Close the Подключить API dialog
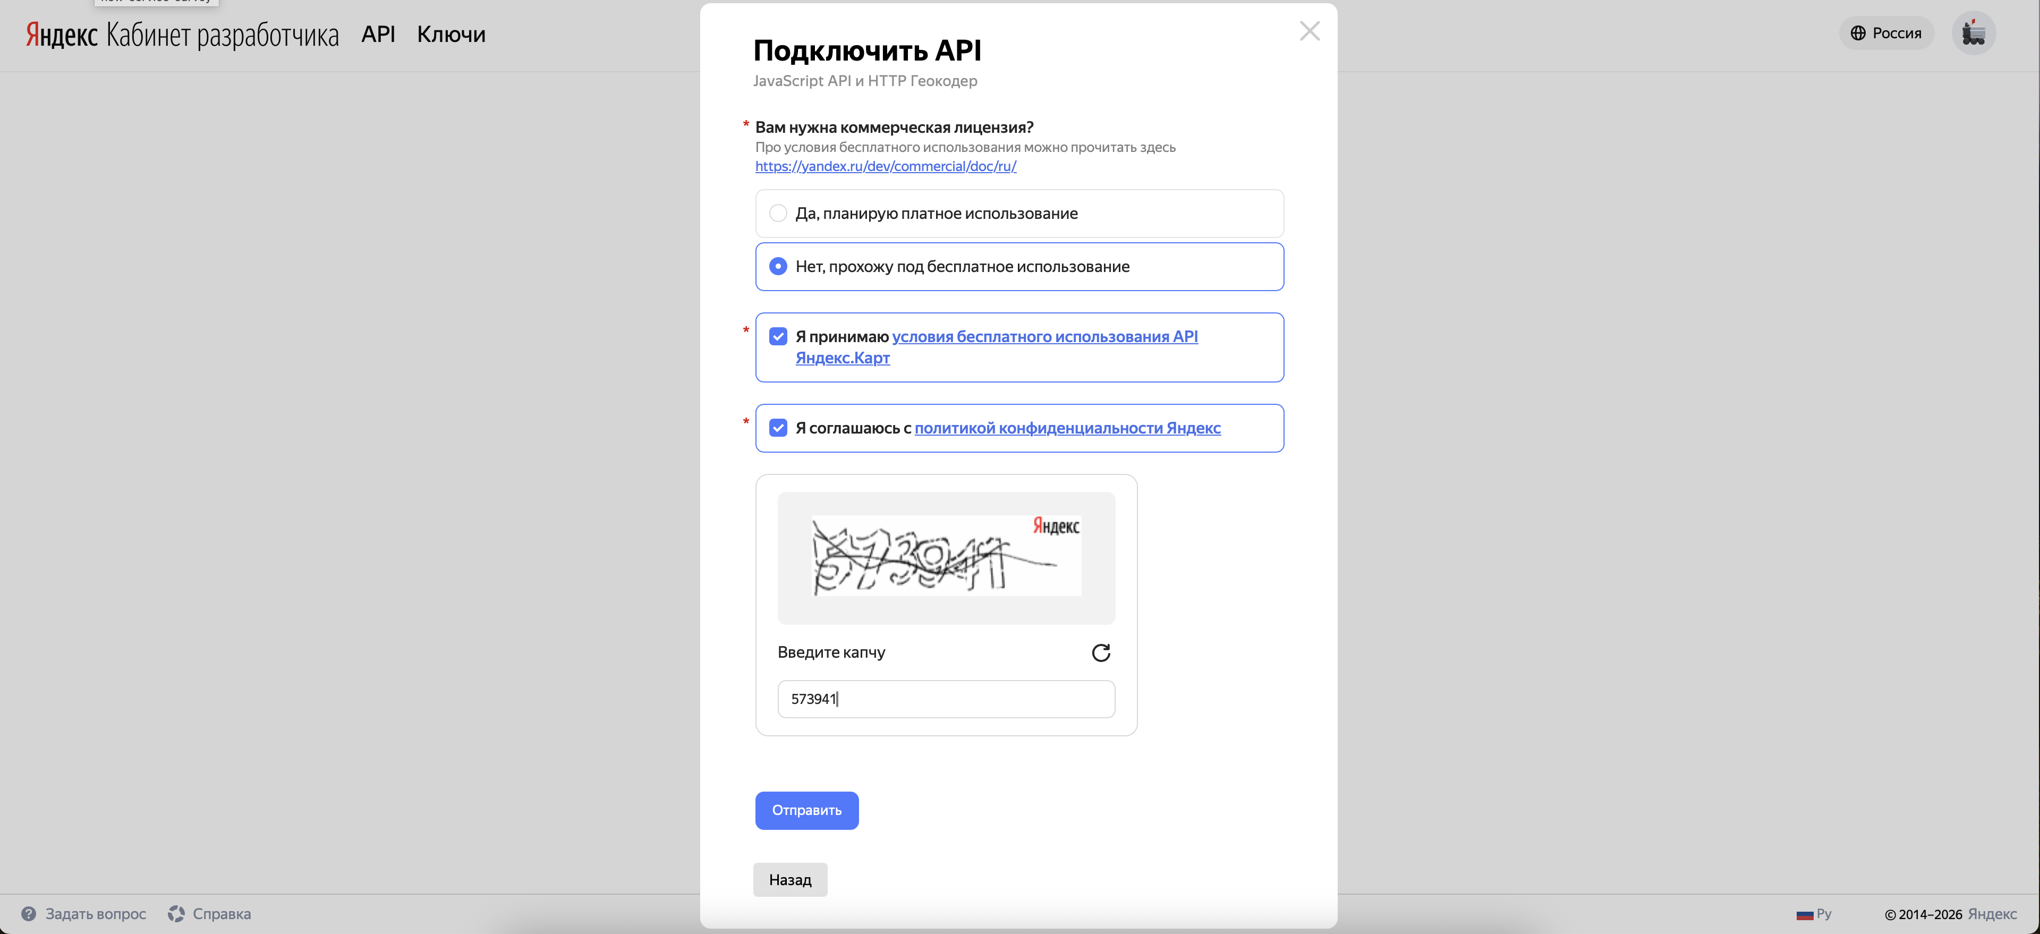This screenshot has height=934, width=2040. 1309,31
